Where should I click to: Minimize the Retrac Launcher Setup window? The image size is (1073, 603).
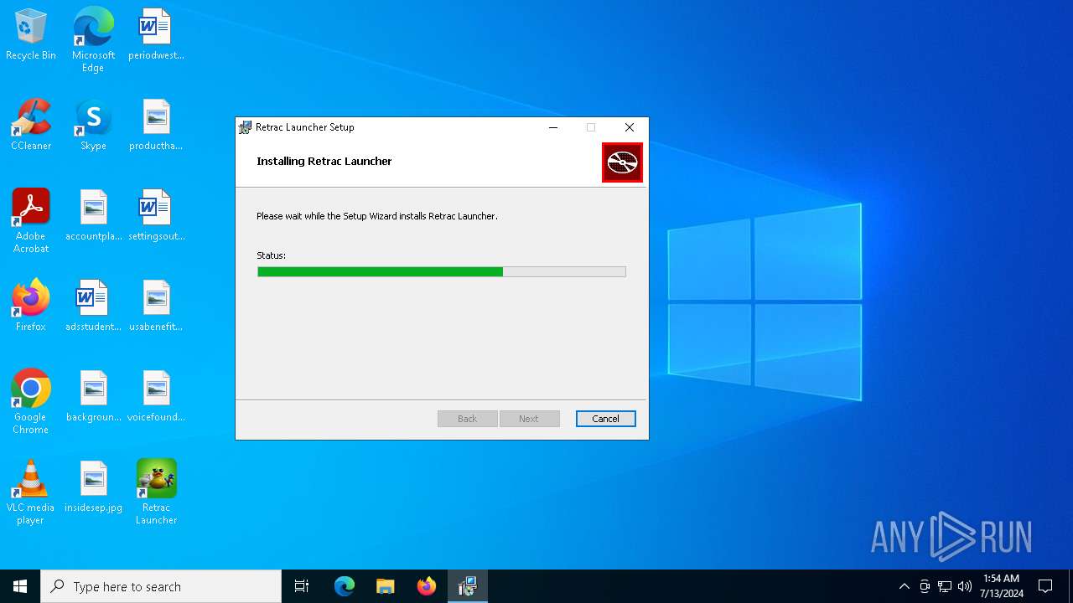(x=553, y=127)
